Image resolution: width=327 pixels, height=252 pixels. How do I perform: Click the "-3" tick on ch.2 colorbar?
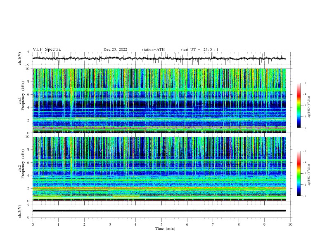tap(305, 151)
